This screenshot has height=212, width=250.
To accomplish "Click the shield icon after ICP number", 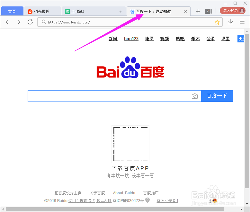I will point(147,200).
